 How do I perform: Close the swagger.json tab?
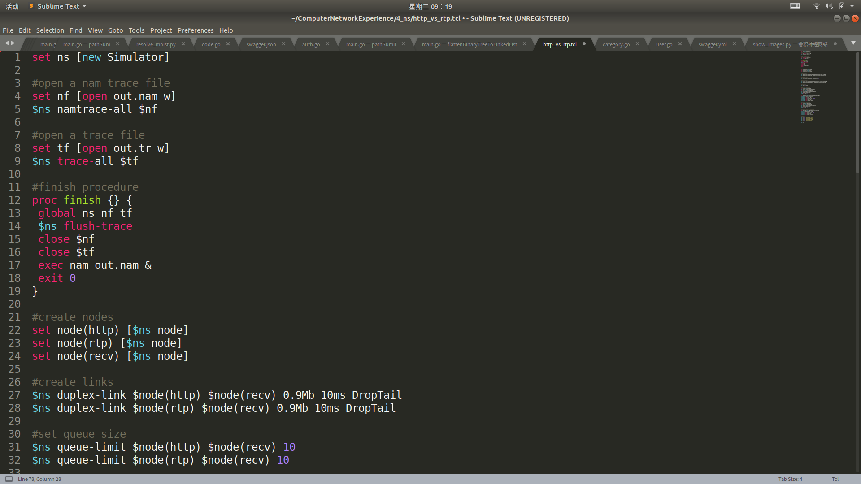pyautogui.click(x=283, y=44)
